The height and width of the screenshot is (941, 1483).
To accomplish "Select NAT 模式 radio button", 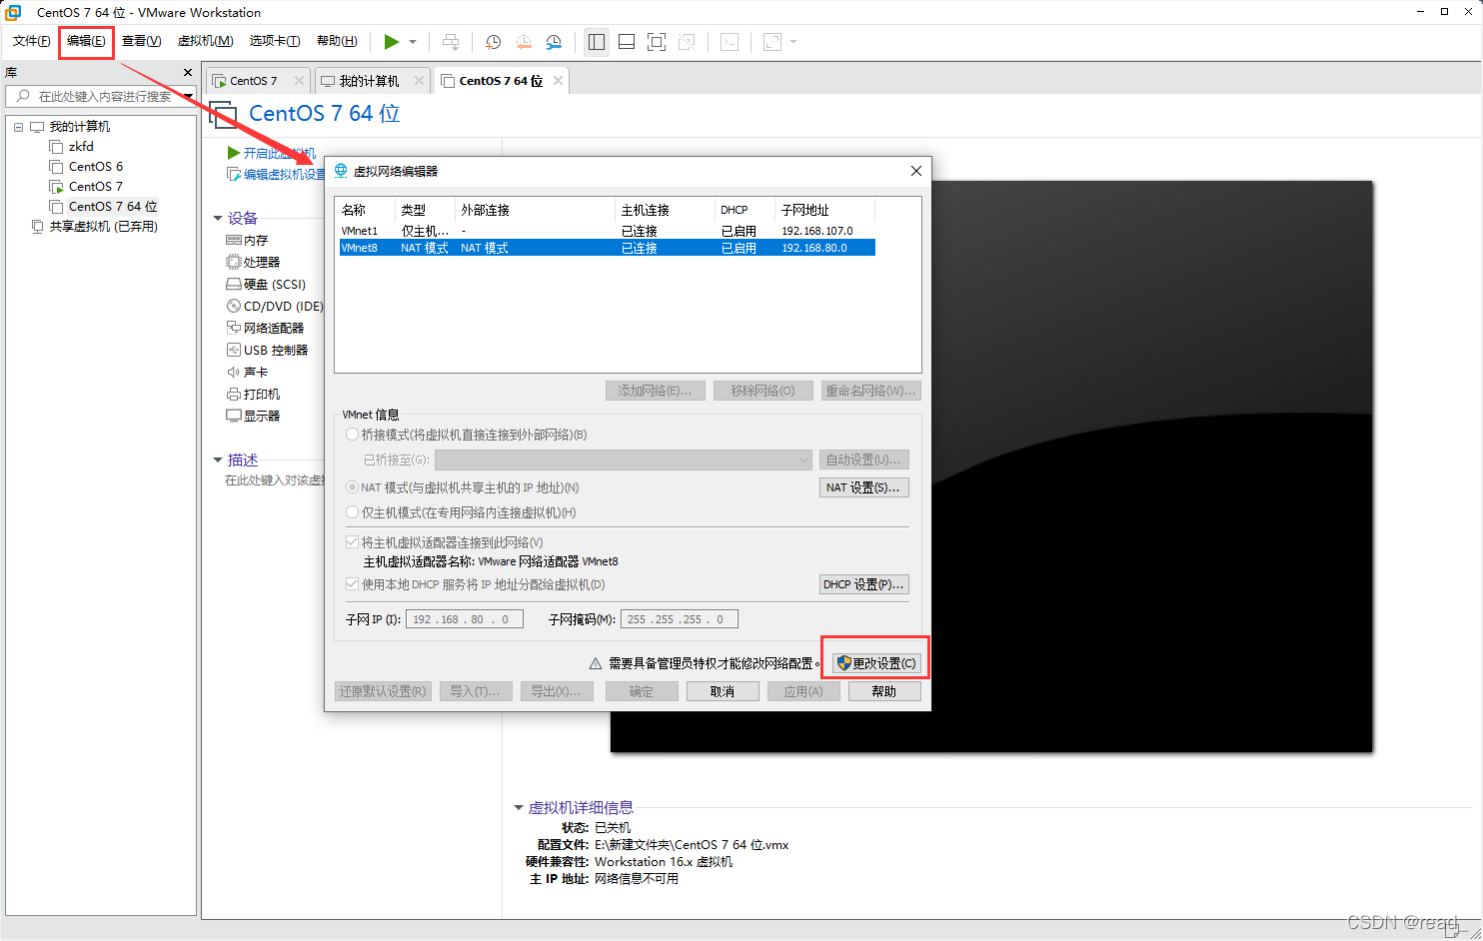I will [352, 487].
